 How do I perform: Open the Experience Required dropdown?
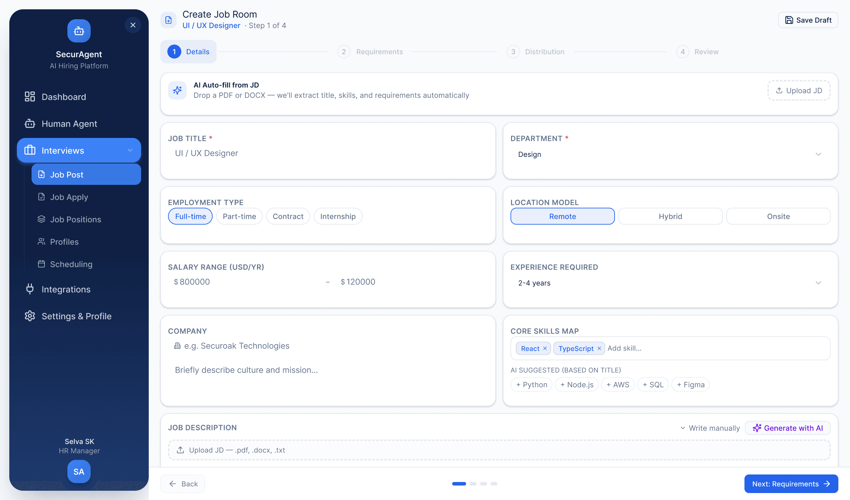coord(670,283)
